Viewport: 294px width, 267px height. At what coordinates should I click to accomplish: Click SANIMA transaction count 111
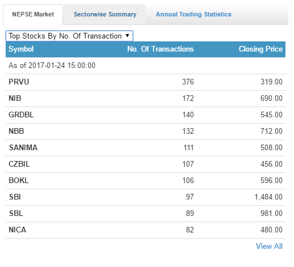point(188,148)
